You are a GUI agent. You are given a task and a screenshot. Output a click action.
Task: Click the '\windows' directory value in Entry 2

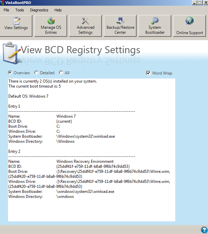[65, 197]
